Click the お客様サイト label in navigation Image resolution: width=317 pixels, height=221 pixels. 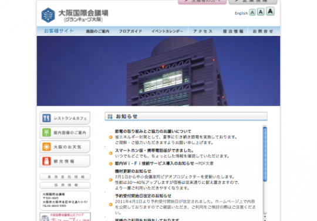click(59, 31)
